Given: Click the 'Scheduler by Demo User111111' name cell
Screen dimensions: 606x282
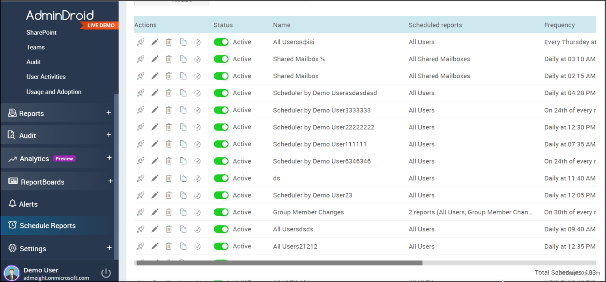Looking at the screenshot, I should (x=320, y=144).
